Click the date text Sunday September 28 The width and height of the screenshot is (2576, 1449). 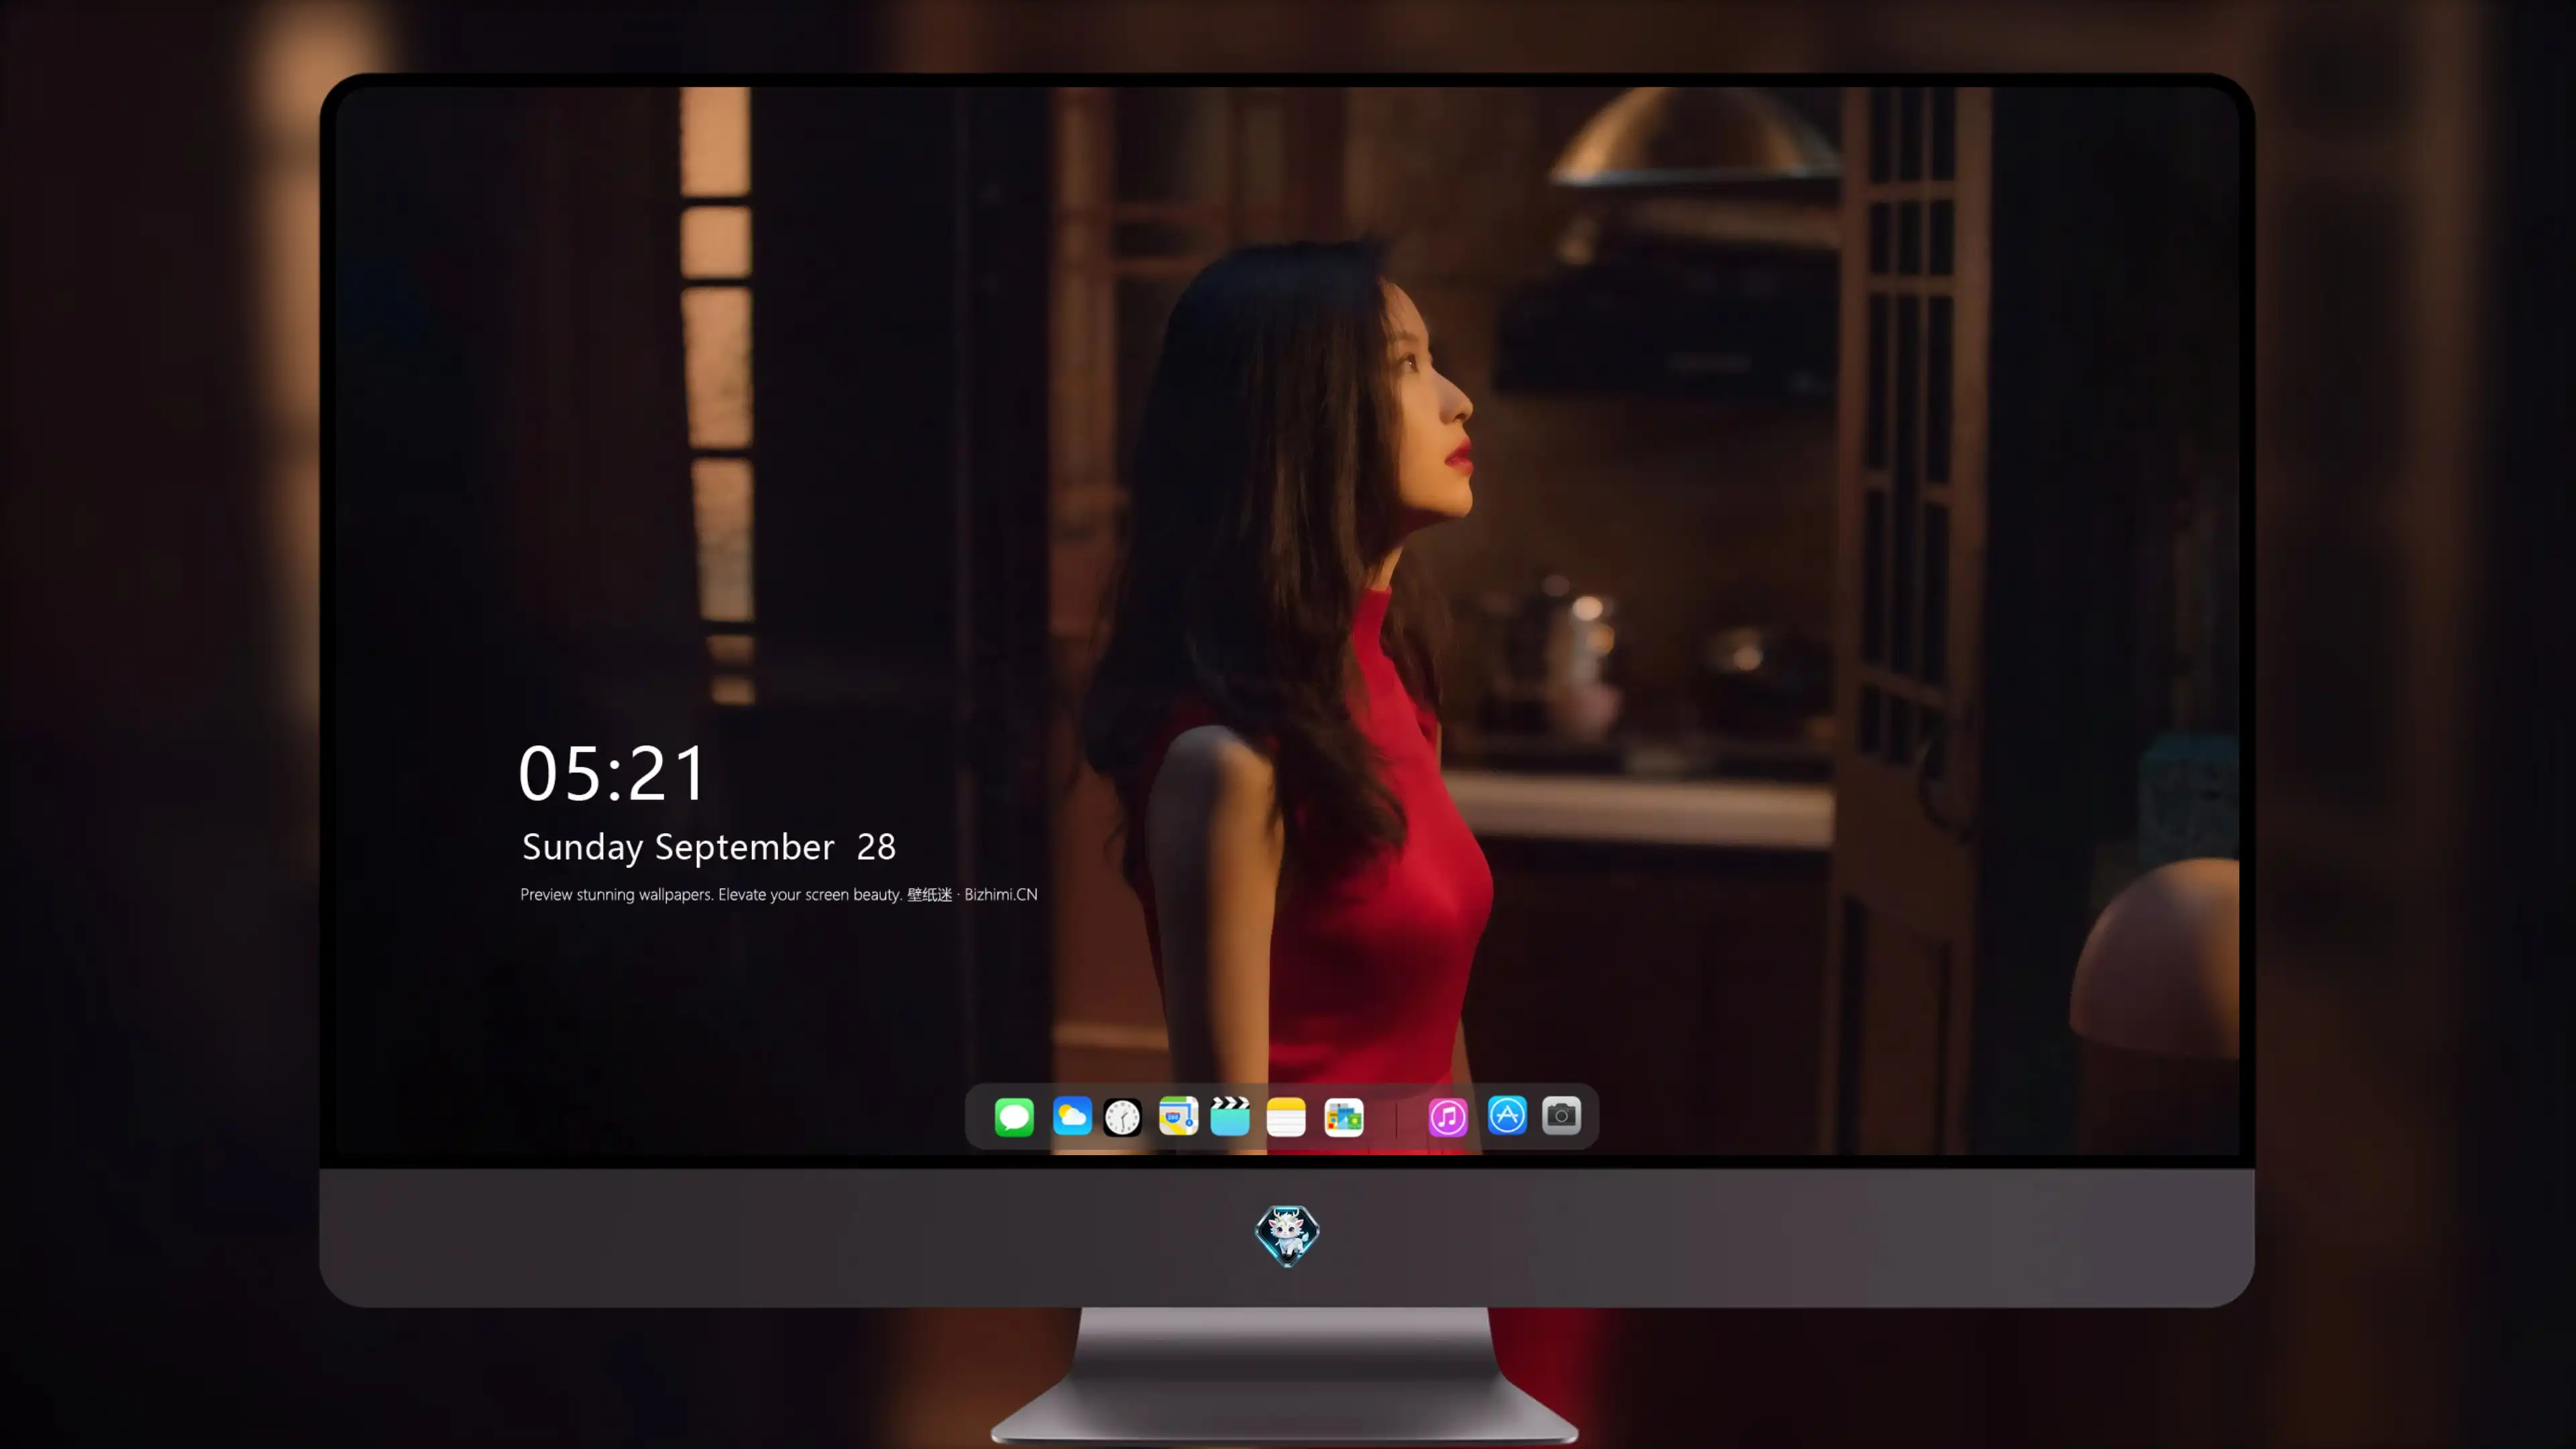click(709, 847)
